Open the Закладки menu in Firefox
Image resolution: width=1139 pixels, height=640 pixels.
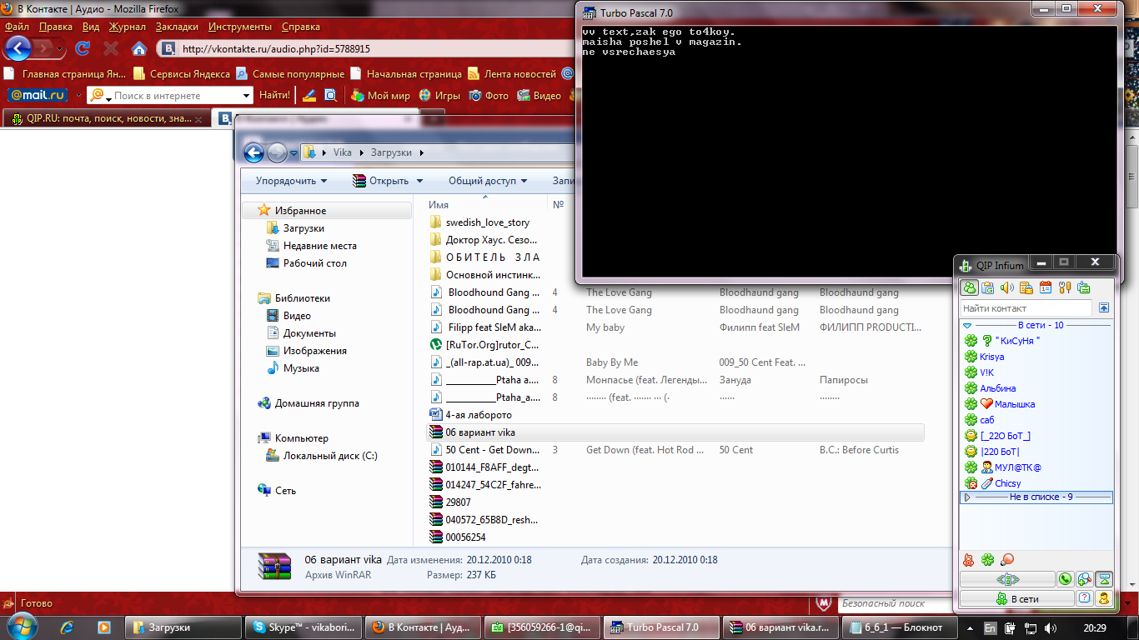(x=177, y=27)
